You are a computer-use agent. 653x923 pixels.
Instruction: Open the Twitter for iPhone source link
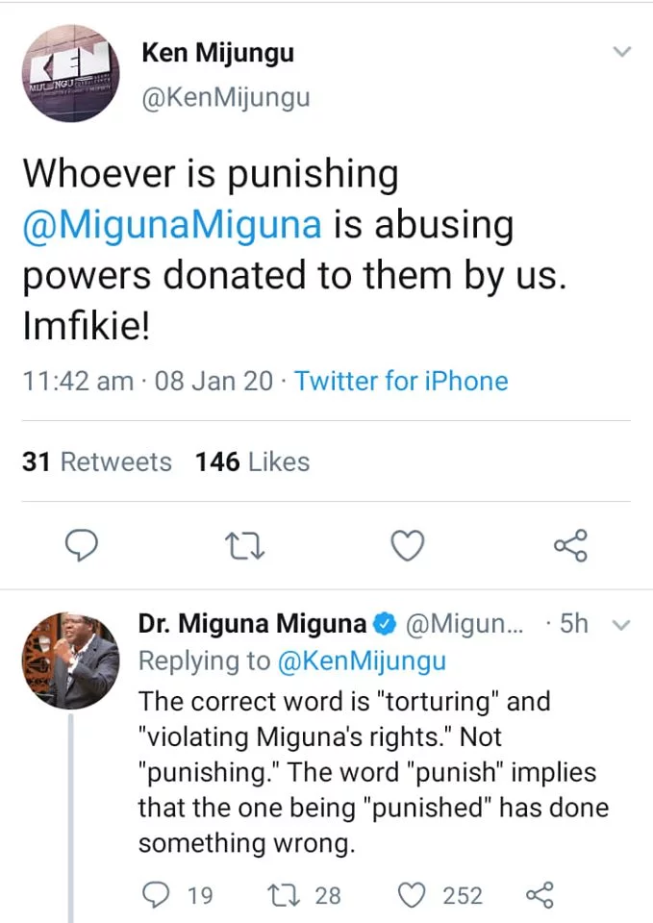tap(401, 381)
